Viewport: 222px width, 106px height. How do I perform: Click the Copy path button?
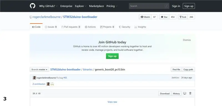tap(188, 69)
